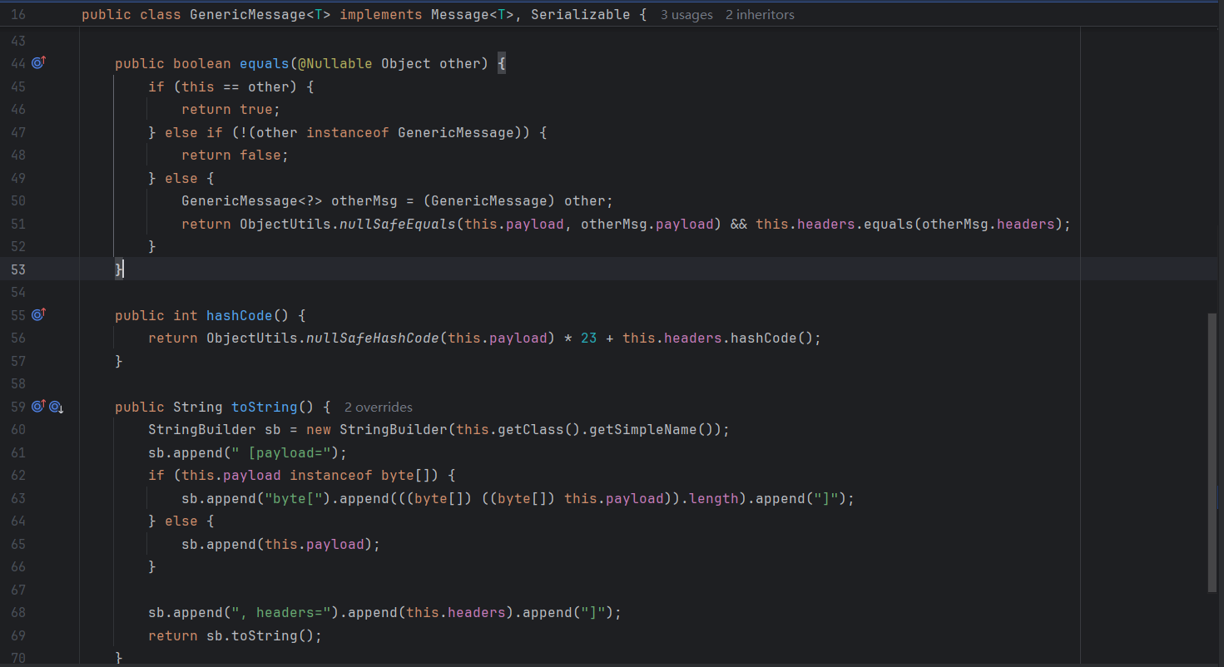Click 'return sb.toString();' statement
The image size is (1224, 667).
point(235,635)
